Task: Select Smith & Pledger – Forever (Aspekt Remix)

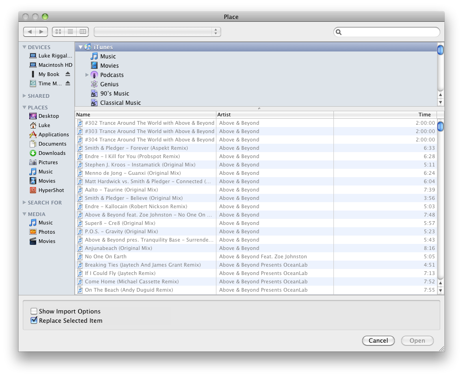Action: pos(256,148)
